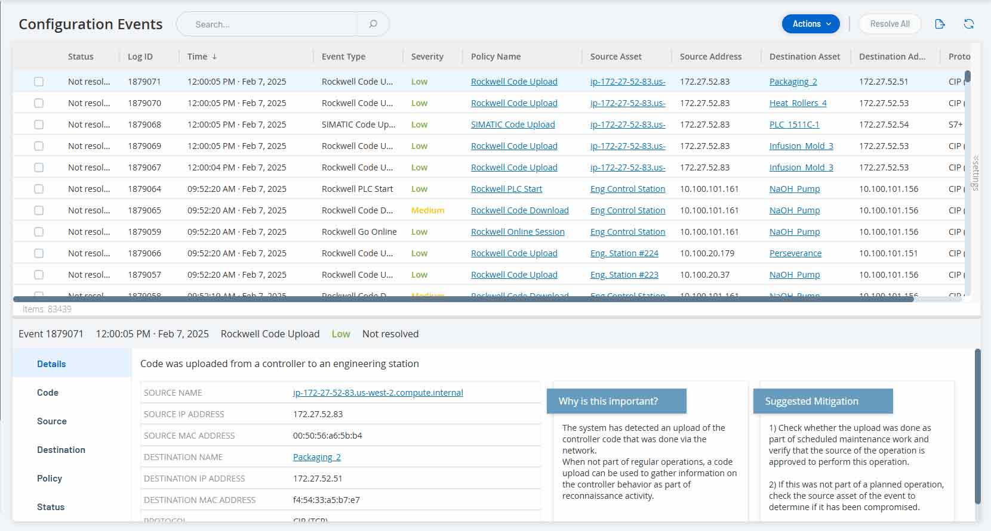The image size is (991, 531).
Task: Click the SIMATIC Code Up... event type cell
Action: tap(358, 125)
